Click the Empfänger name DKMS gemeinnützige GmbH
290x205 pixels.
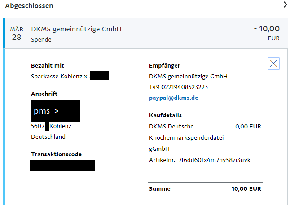pos(188,77)
